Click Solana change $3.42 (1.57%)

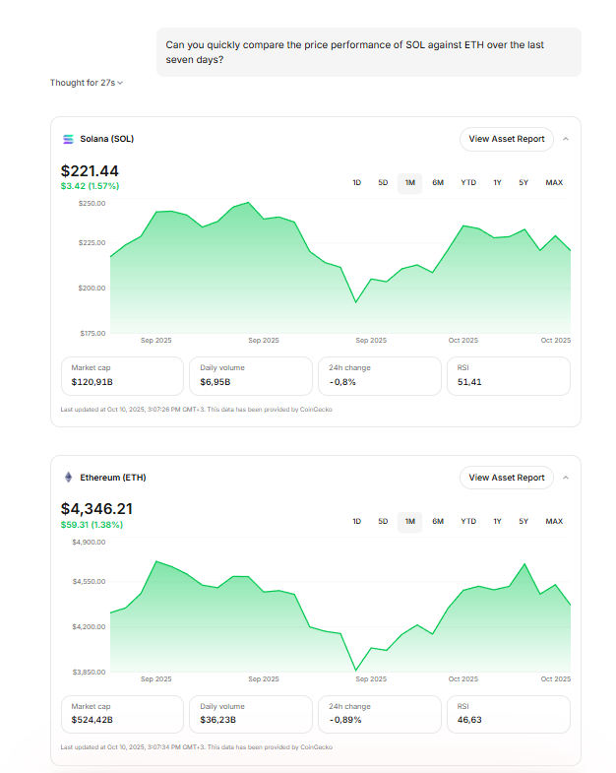coord(90,186)
